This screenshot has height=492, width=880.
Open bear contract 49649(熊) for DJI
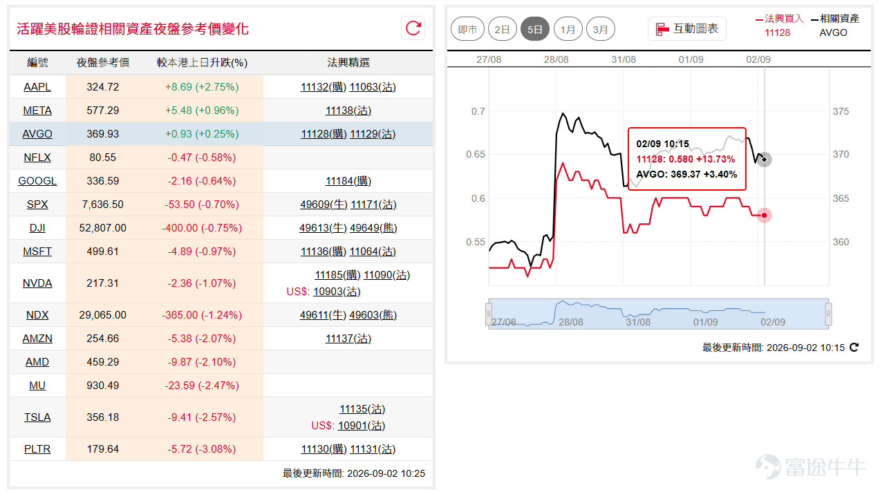373,228
